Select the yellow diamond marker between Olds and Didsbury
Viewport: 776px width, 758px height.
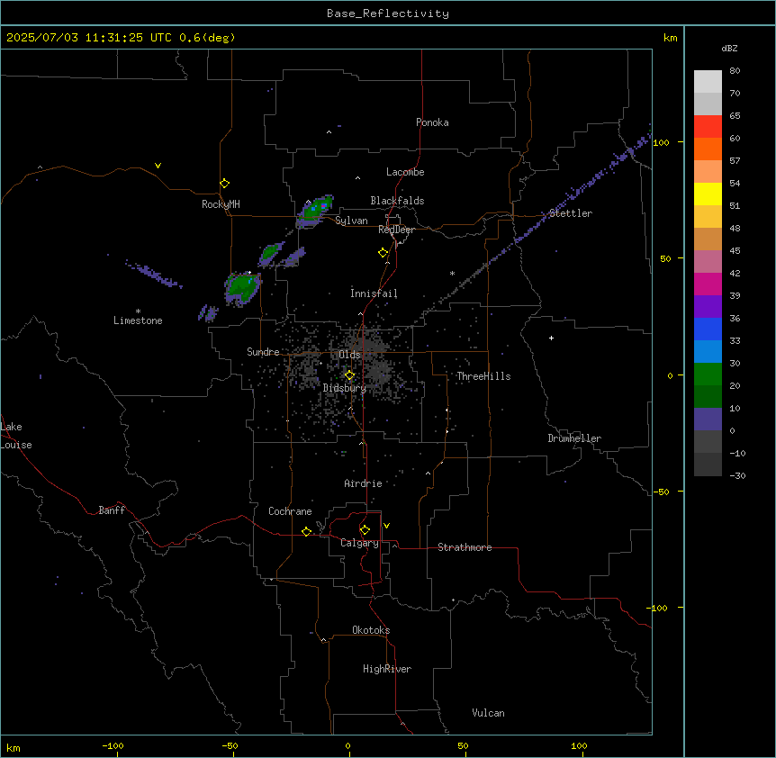[350, 375]
